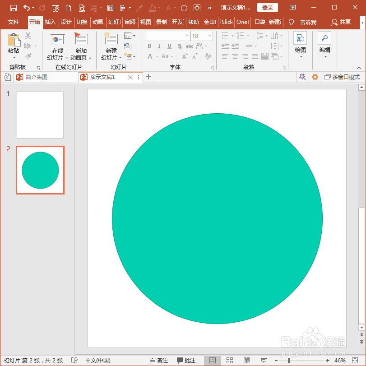Select slide 1 thumbnail

click(x=40, y=115)
